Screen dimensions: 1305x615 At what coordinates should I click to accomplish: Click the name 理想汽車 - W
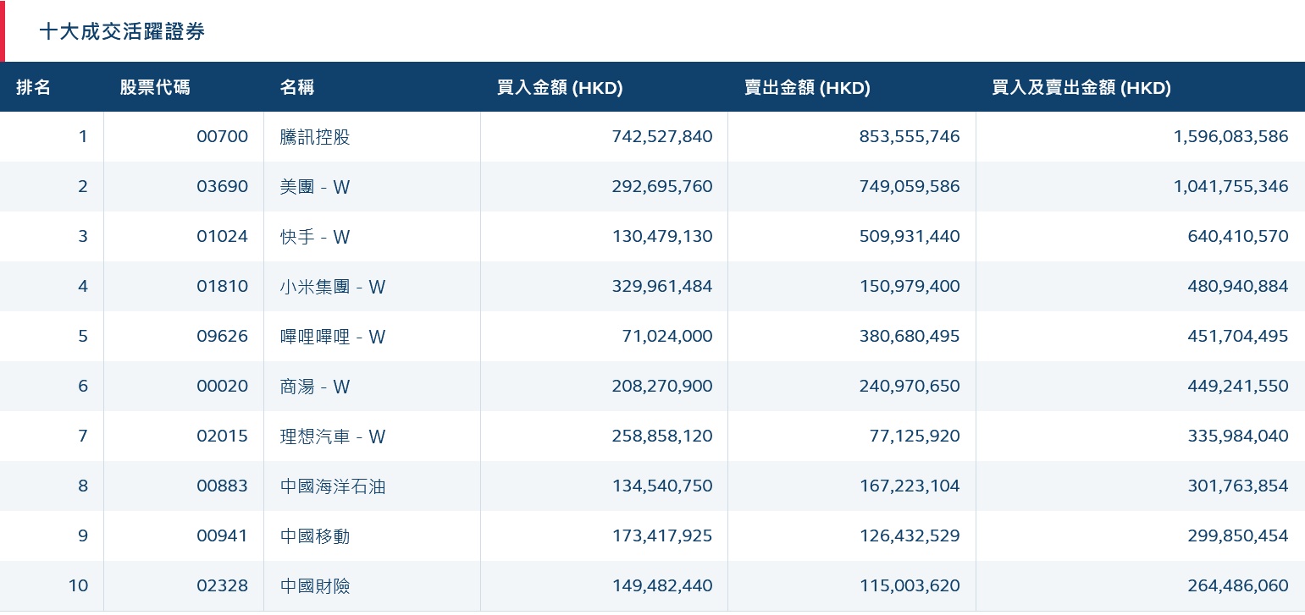pos(333,437)
